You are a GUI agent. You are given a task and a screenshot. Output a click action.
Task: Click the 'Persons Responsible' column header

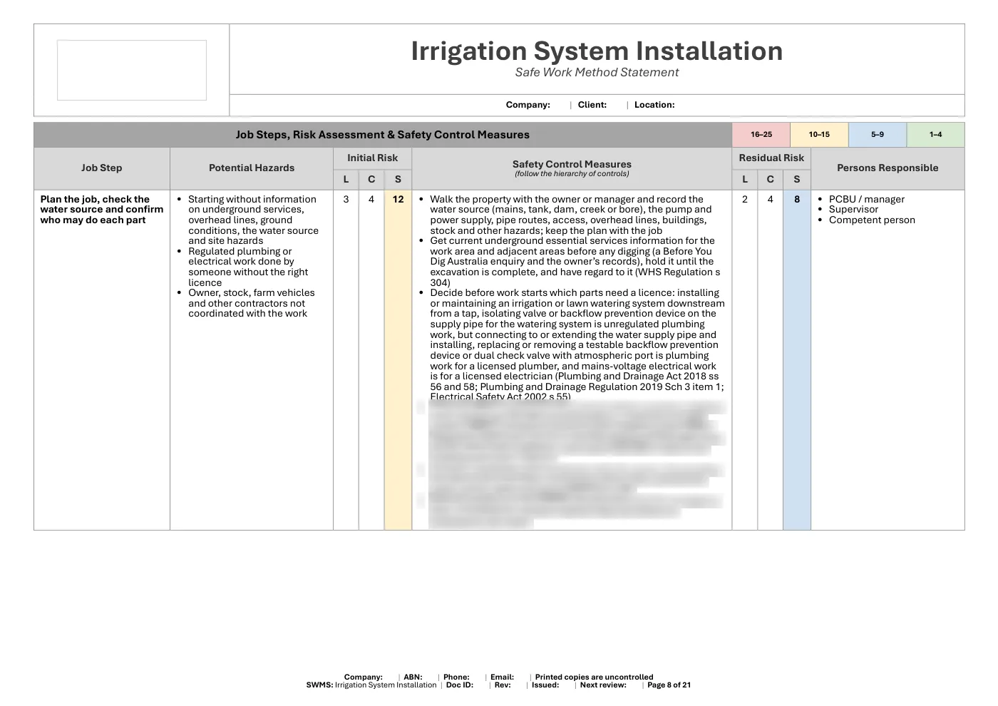click(x=888, y=168)
